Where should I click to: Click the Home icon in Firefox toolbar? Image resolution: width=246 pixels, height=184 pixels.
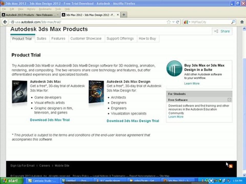tap(242, 22)
